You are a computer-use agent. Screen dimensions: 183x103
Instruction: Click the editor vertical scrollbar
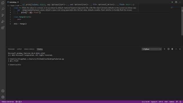(x=182, y=21)
